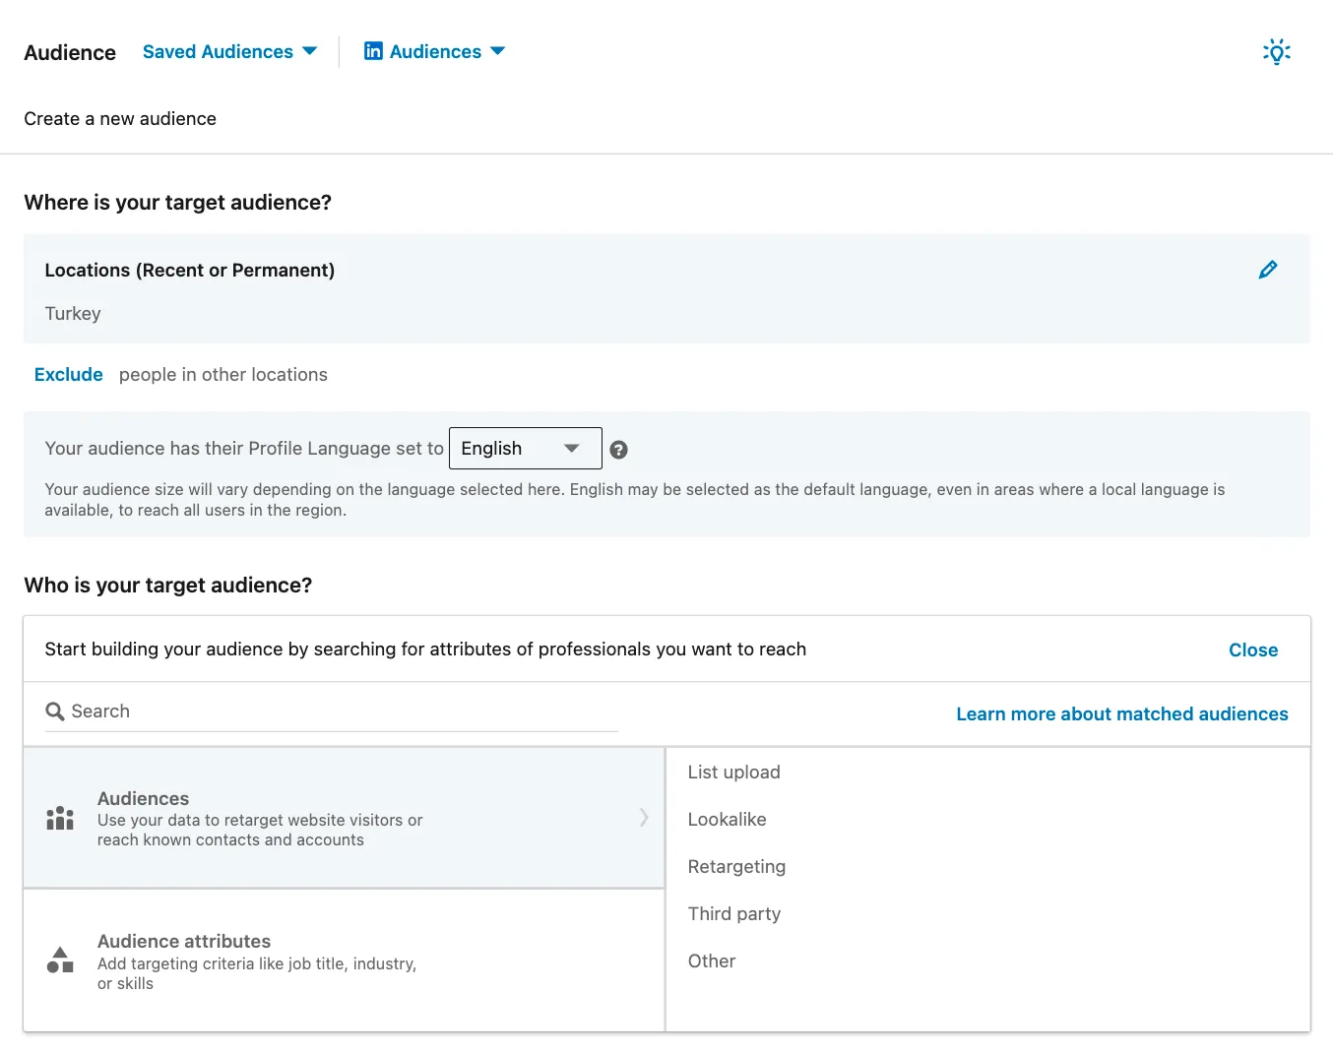Choose the Retargeting option

tap(736, 867)
